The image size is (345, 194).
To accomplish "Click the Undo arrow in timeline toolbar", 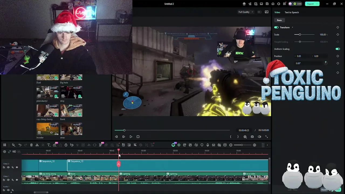I will 20,145.
